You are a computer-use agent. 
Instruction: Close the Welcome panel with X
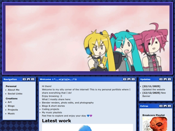125,79
